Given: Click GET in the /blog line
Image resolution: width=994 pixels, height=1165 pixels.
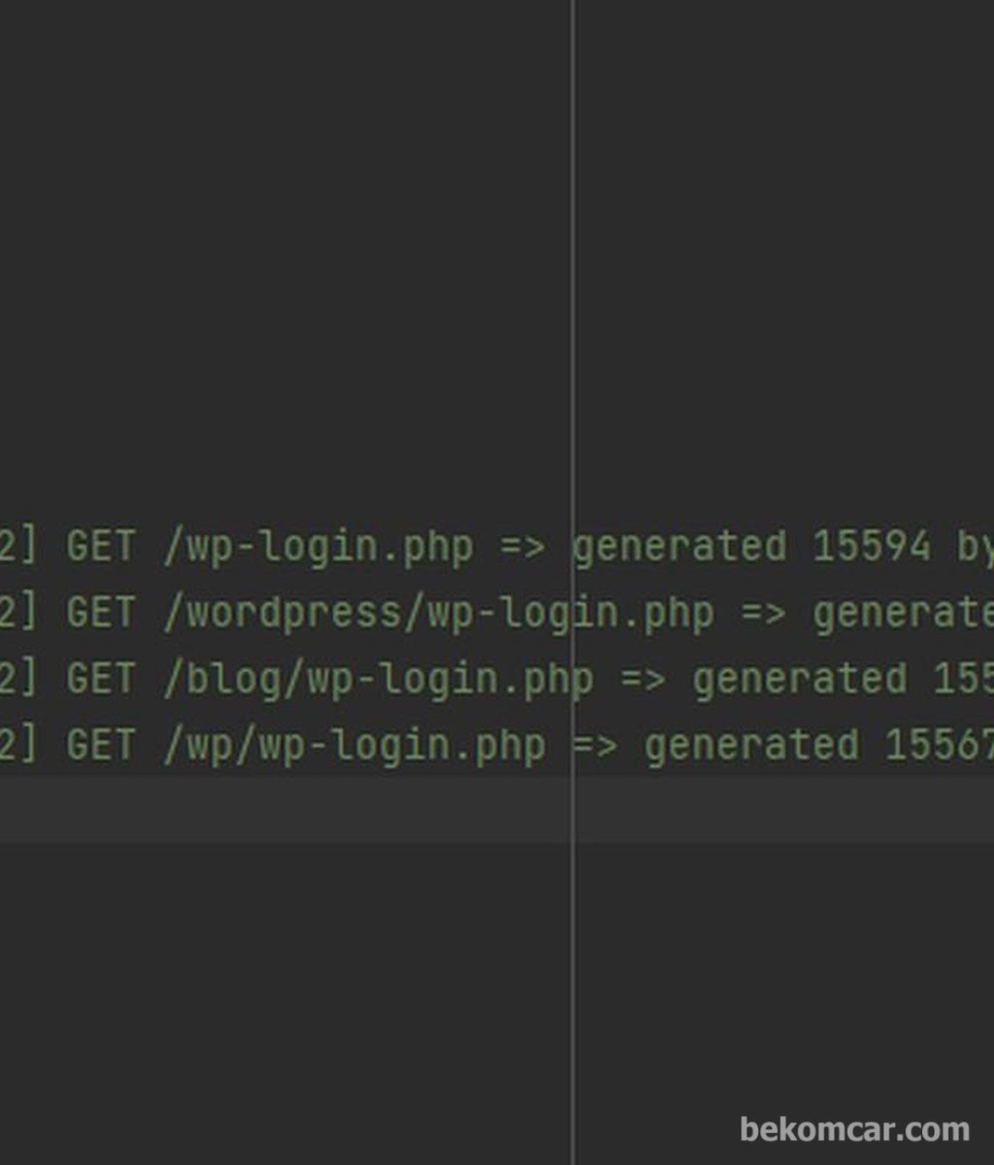Looking at the screenshot, I should point(101,679).
